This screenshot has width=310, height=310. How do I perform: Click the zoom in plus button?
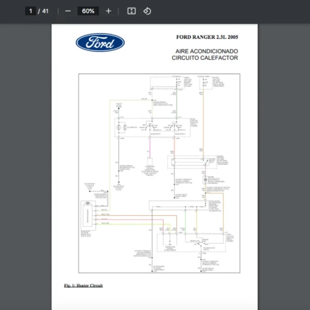click(109, 11)
